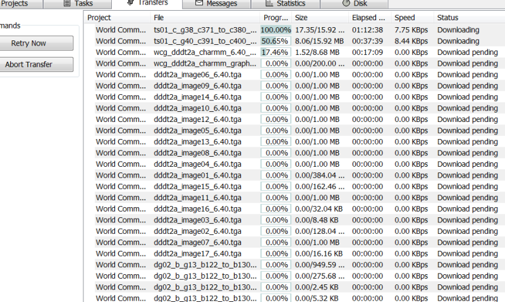Click the 50.65% progress bar
505x302 pixels.
276,41
